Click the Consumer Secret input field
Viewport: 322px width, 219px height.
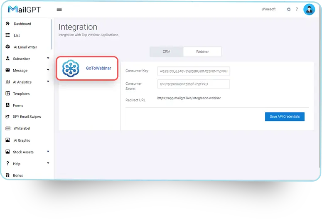coord(193,84)
